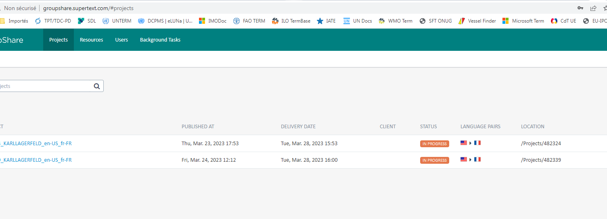This screenshot has height=219, width=607.
Task: Open the UNTERM bookmark
Action: [117, 21]
